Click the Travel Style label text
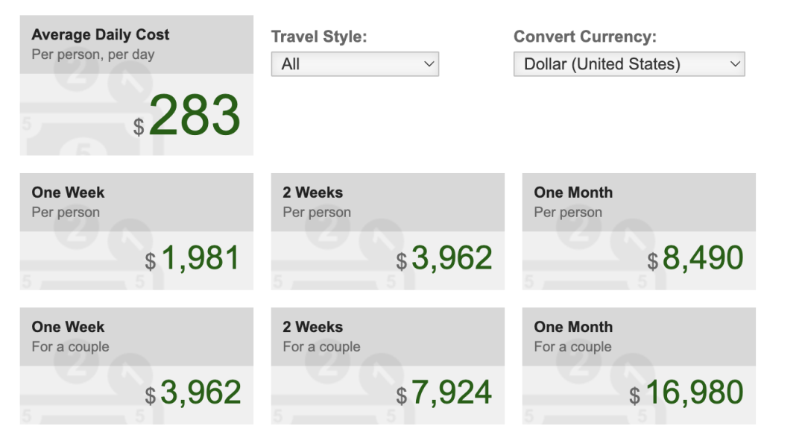 pos(319,37)
